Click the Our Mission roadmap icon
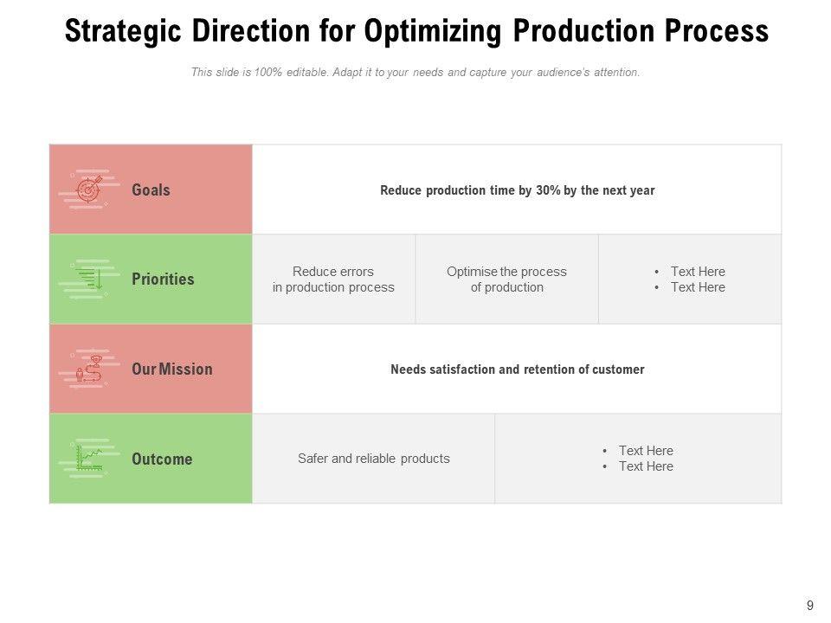 tap(90, 369)
